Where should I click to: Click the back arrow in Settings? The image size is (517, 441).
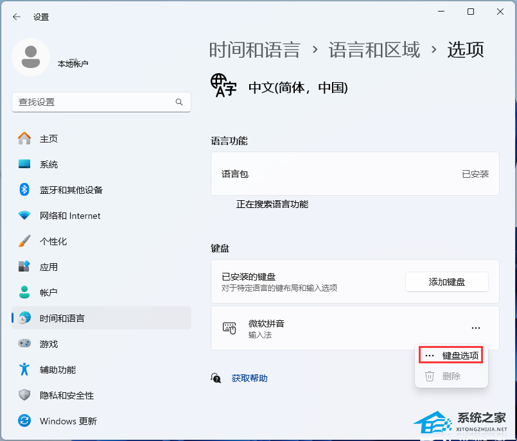(17, 17)
